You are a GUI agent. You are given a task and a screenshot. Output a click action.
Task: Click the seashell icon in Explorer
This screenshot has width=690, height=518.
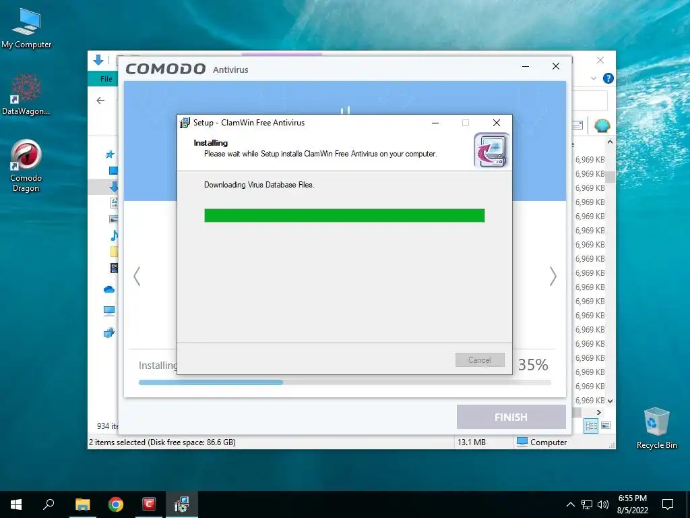[x=602, y=126]
